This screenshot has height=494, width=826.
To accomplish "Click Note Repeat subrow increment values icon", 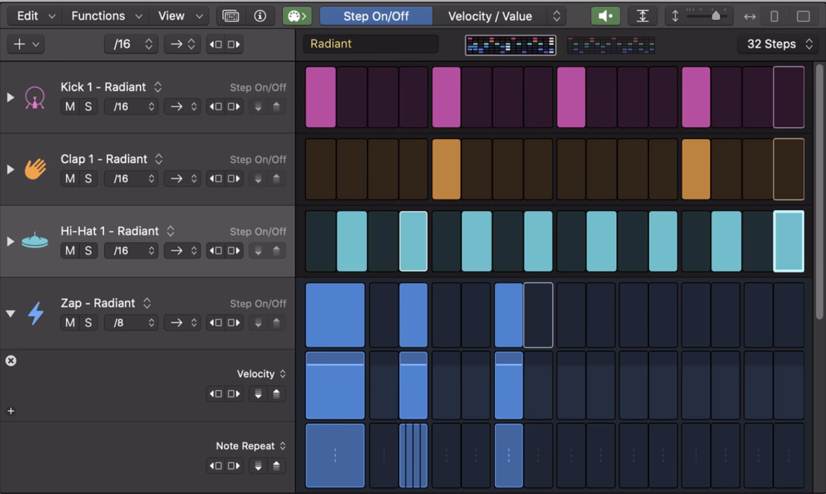I will [x=276, y=466].
